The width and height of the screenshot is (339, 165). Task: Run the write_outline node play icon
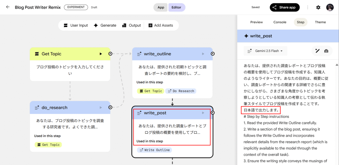pos(203,54)
